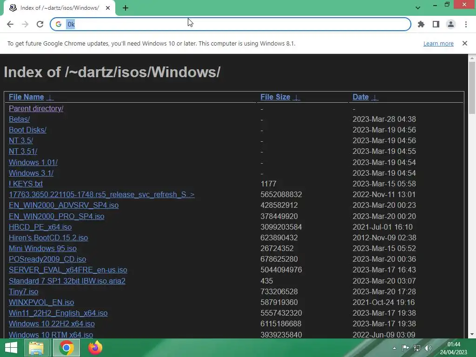Open the Parent directory link
This screenshot has width=476, height=357.
(x=36, y=108)
